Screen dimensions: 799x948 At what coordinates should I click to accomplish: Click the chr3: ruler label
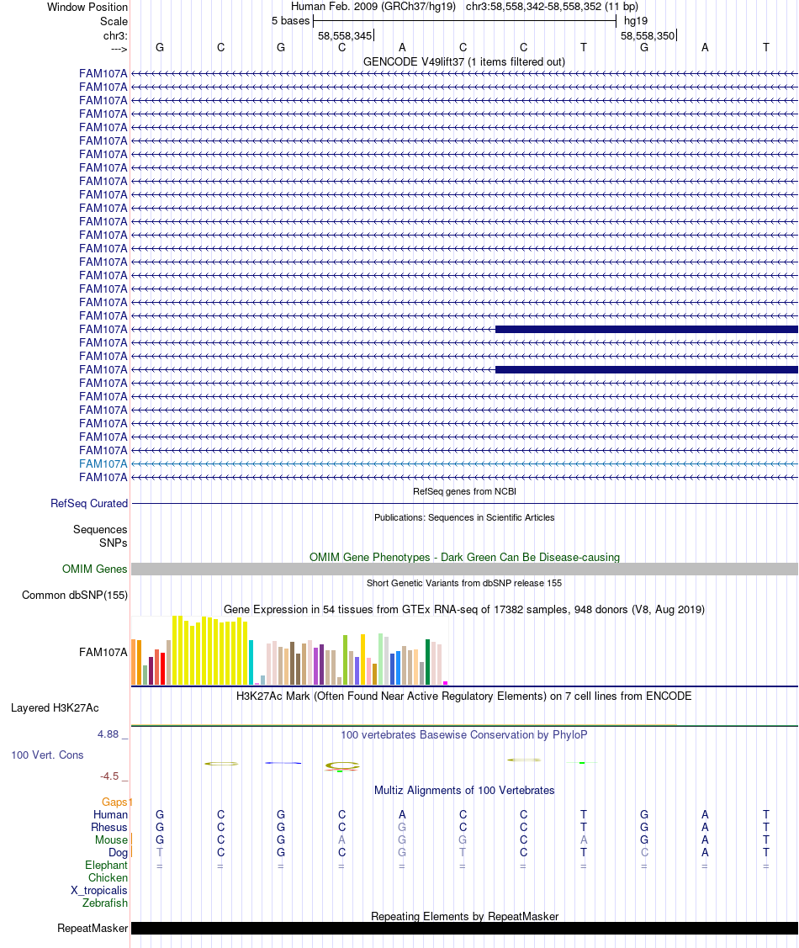click(115, 35)
